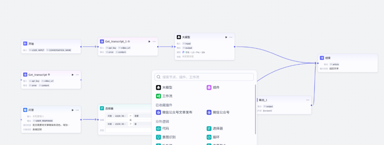This screenshot has width=384, height=145.
Task: Open the more menu on Get_transcript_1 node
Action: tap(154, 42)
